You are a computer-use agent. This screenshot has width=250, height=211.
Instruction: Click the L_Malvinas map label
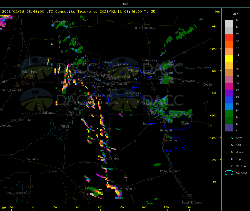click(109, 103)
